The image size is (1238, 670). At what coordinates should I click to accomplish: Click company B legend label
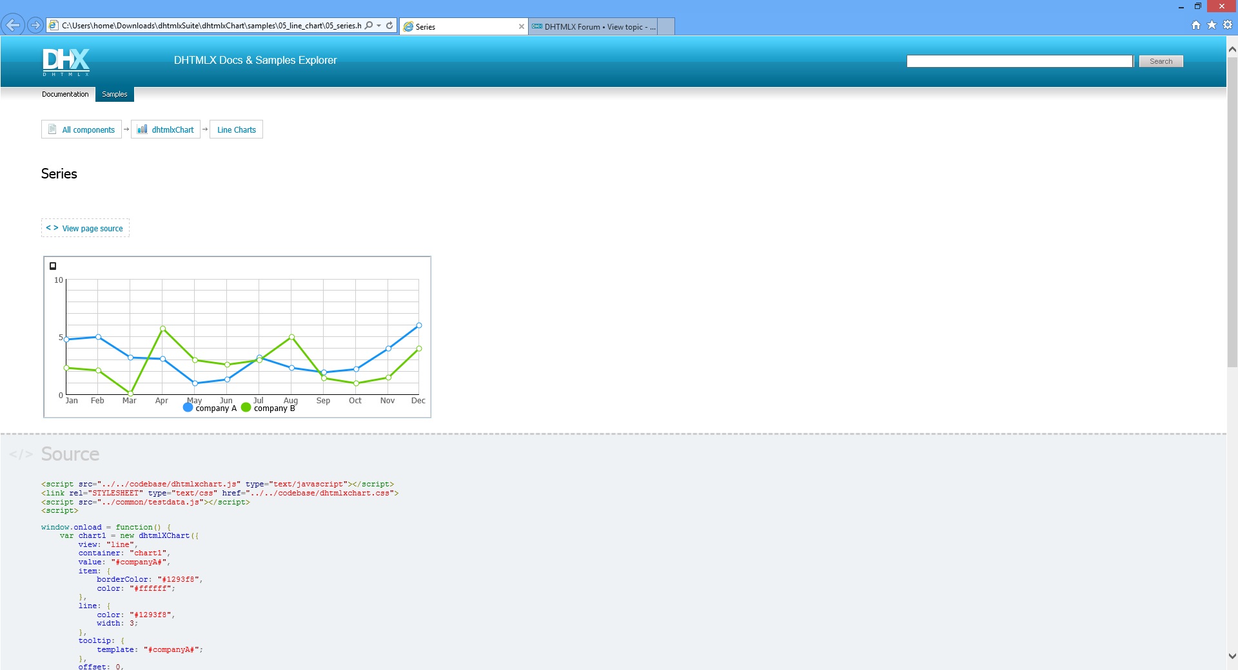pyautogui.click(x=274, y=408)
